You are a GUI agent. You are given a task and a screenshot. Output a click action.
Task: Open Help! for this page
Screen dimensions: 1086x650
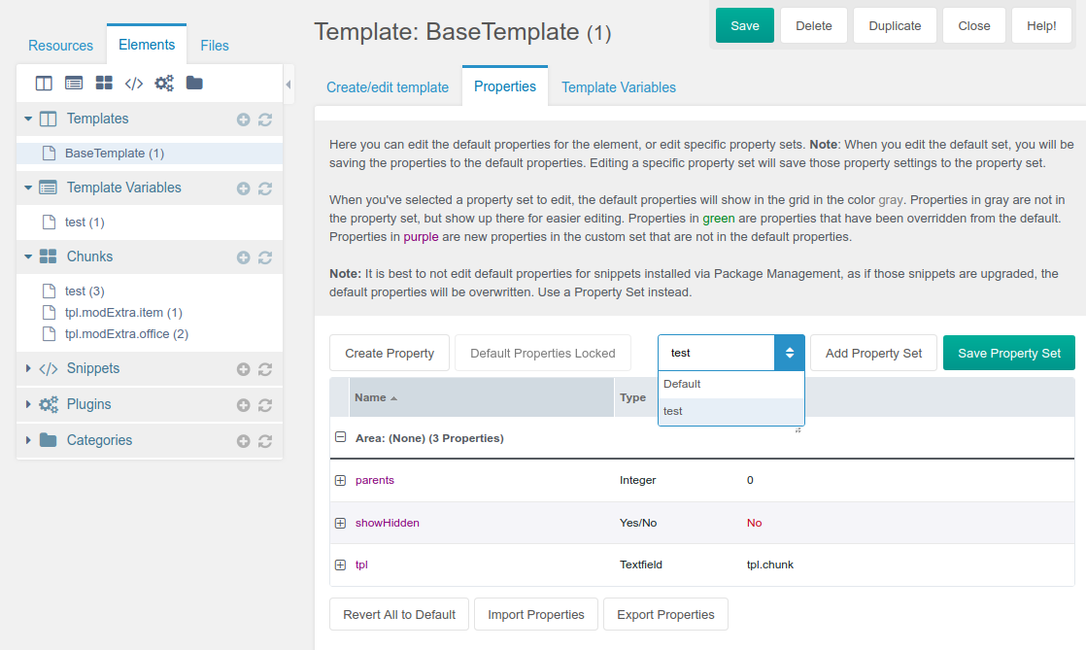coord(1041,25)
